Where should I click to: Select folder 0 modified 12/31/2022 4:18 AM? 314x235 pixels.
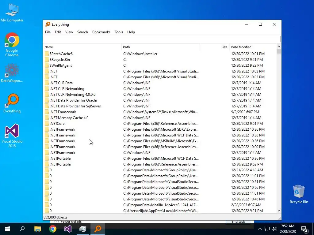click(x=51, y=170)
